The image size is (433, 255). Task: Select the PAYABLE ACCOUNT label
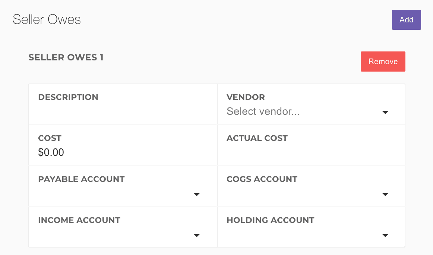point(81,179)
